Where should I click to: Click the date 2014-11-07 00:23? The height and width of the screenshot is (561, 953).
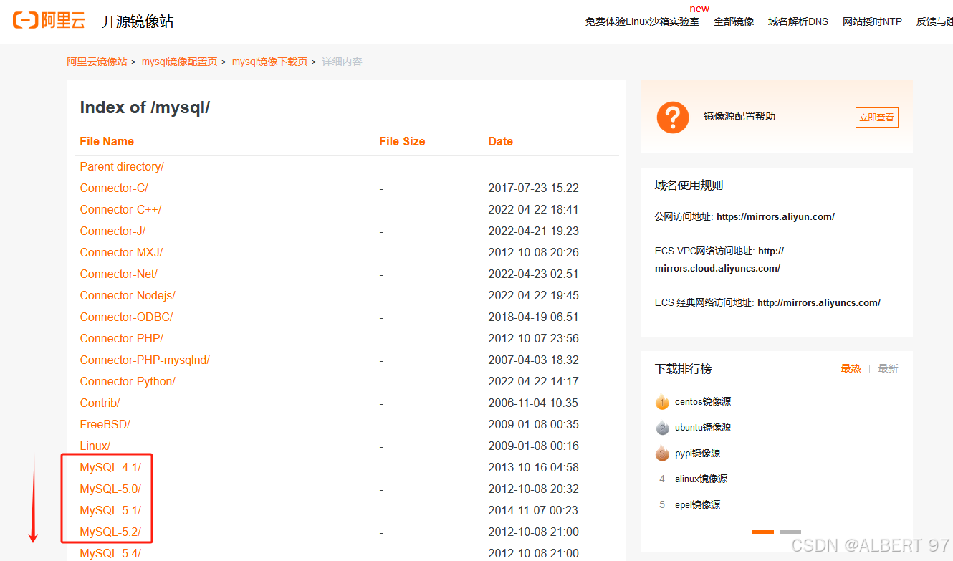[x=533, y=510]
